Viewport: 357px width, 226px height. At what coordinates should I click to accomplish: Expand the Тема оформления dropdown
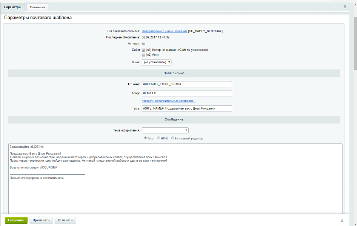(x=165, y=130)
